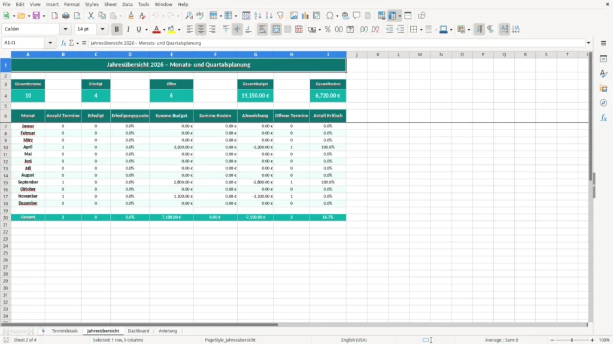Click the zoom slider in status bar

click(x=572, y=340)
